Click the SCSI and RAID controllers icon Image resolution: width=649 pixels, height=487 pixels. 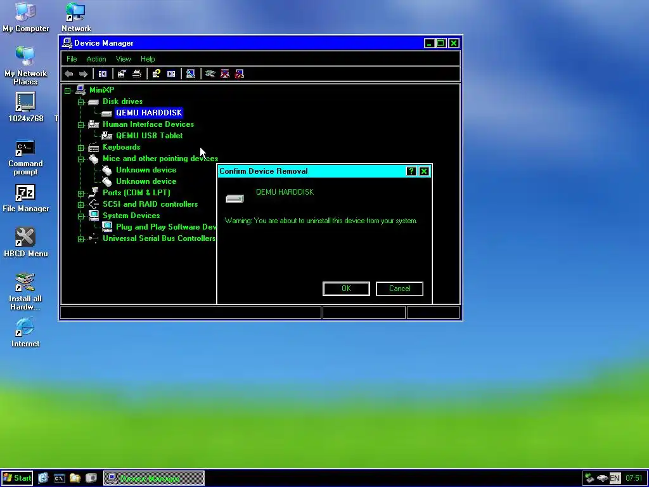click(x=94, y=204)
